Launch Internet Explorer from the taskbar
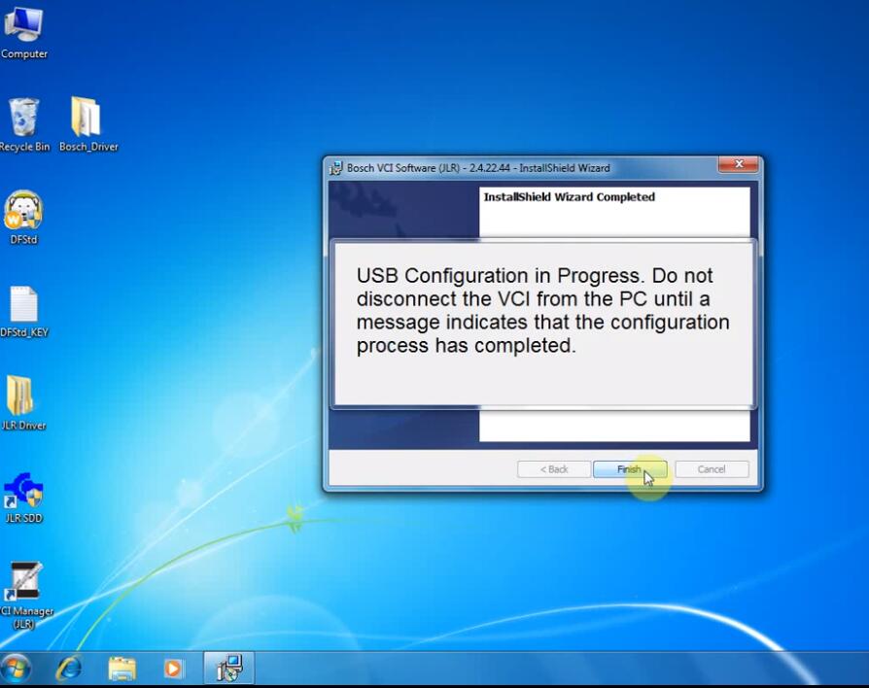Viewport: 869px width, 688px height. click(x=69, y=669)
